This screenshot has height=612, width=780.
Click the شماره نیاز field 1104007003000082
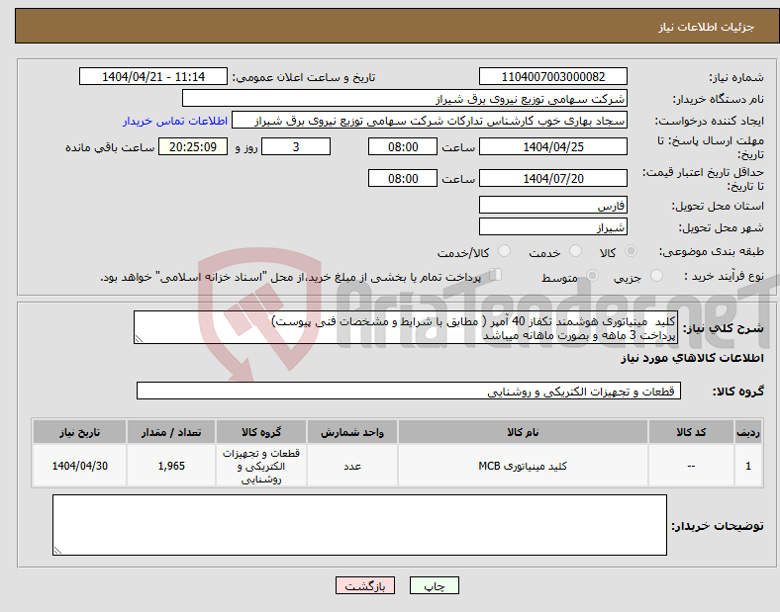(x=552, y=76)
